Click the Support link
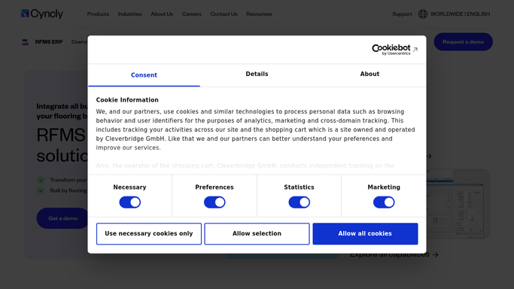The image size is (514, 289). click(x=402, y=14)
